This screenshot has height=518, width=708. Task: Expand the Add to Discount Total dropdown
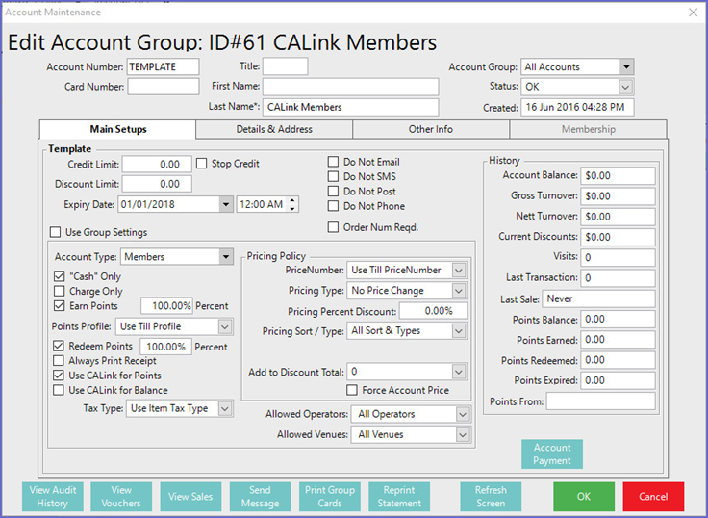point(459,372)
